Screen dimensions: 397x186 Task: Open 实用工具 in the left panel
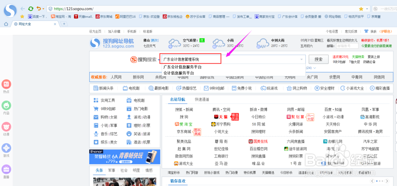104,100
